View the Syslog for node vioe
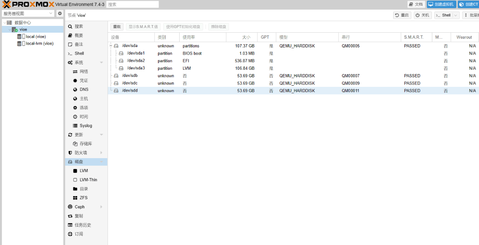 click(84, 125)
